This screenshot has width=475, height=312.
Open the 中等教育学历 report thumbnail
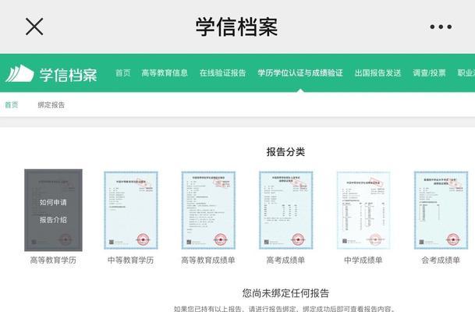click(x=131, y=211)
